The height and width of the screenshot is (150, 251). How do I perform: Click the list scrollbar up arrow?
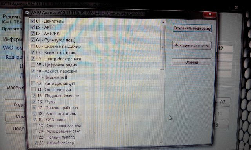point(163,22)
